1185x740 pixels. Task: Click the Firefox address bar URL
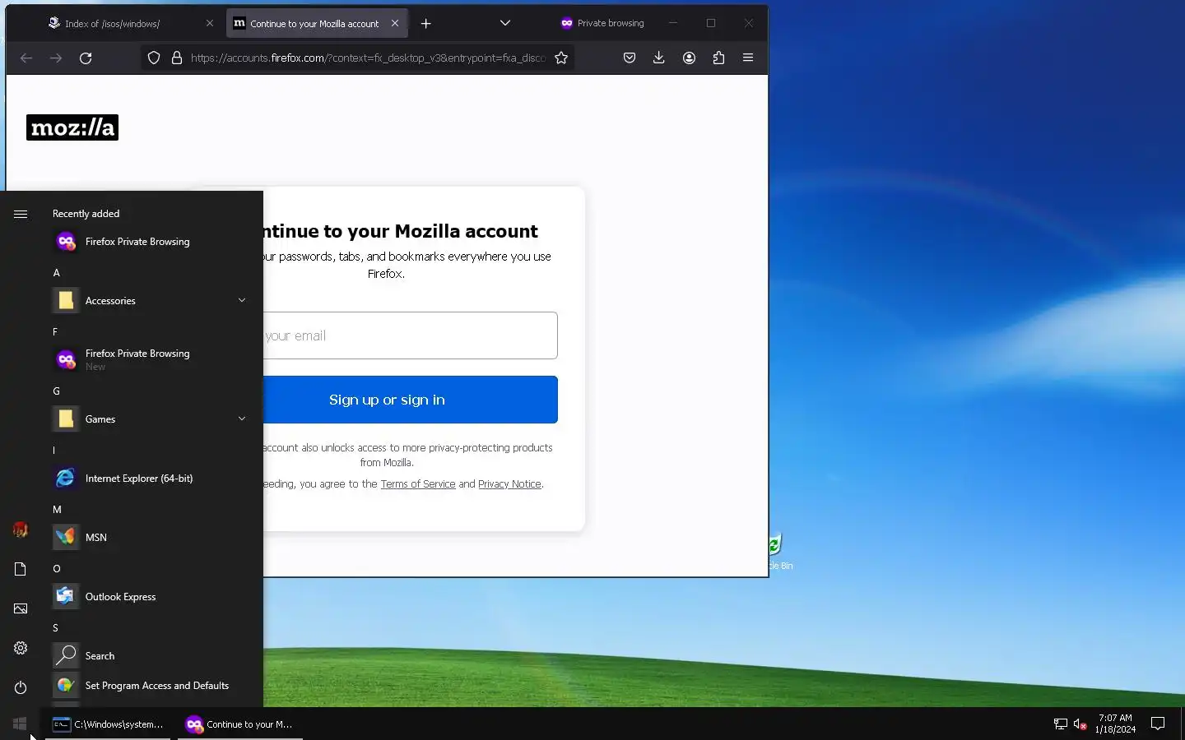point(368,58)
